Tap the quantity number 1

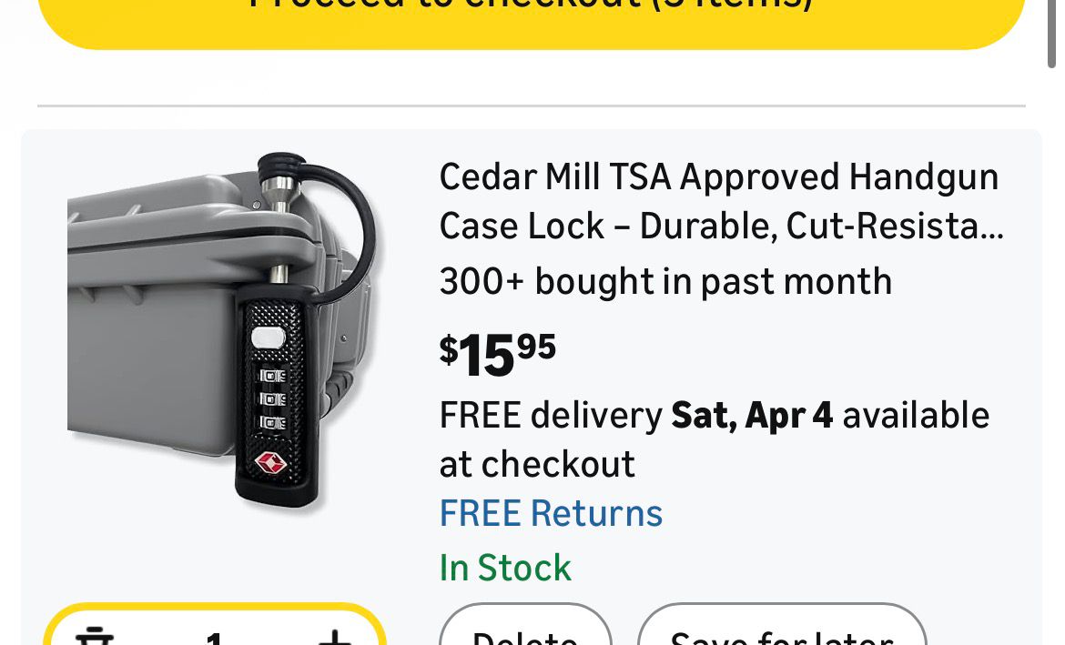coord(215,638)
